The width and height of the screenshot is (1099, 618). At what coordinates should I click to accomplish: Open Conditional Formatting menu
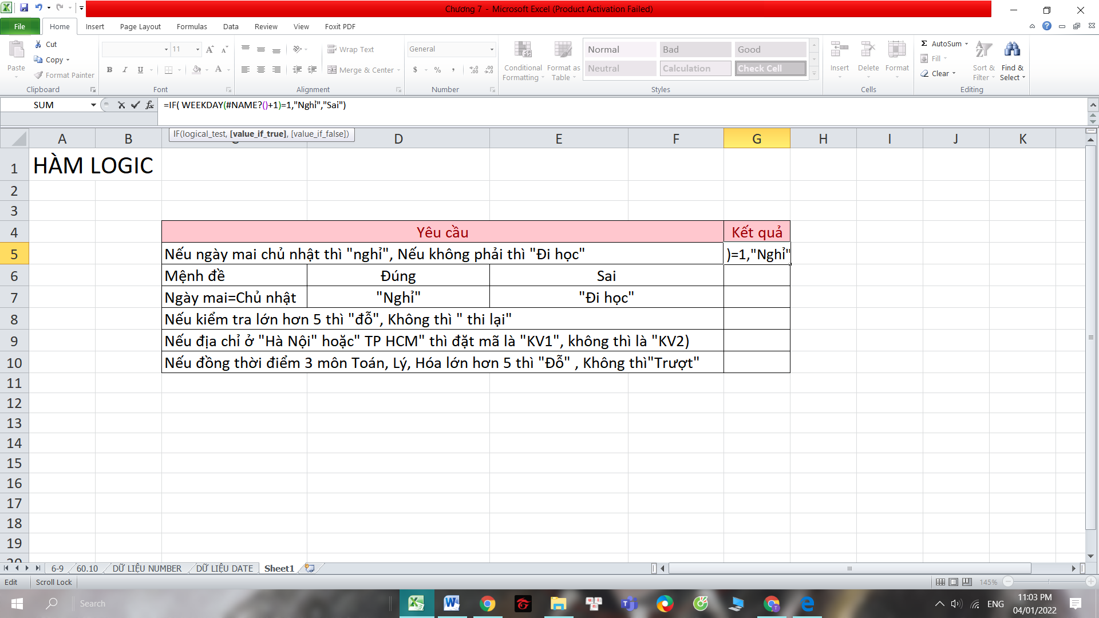tap(523, 61)
